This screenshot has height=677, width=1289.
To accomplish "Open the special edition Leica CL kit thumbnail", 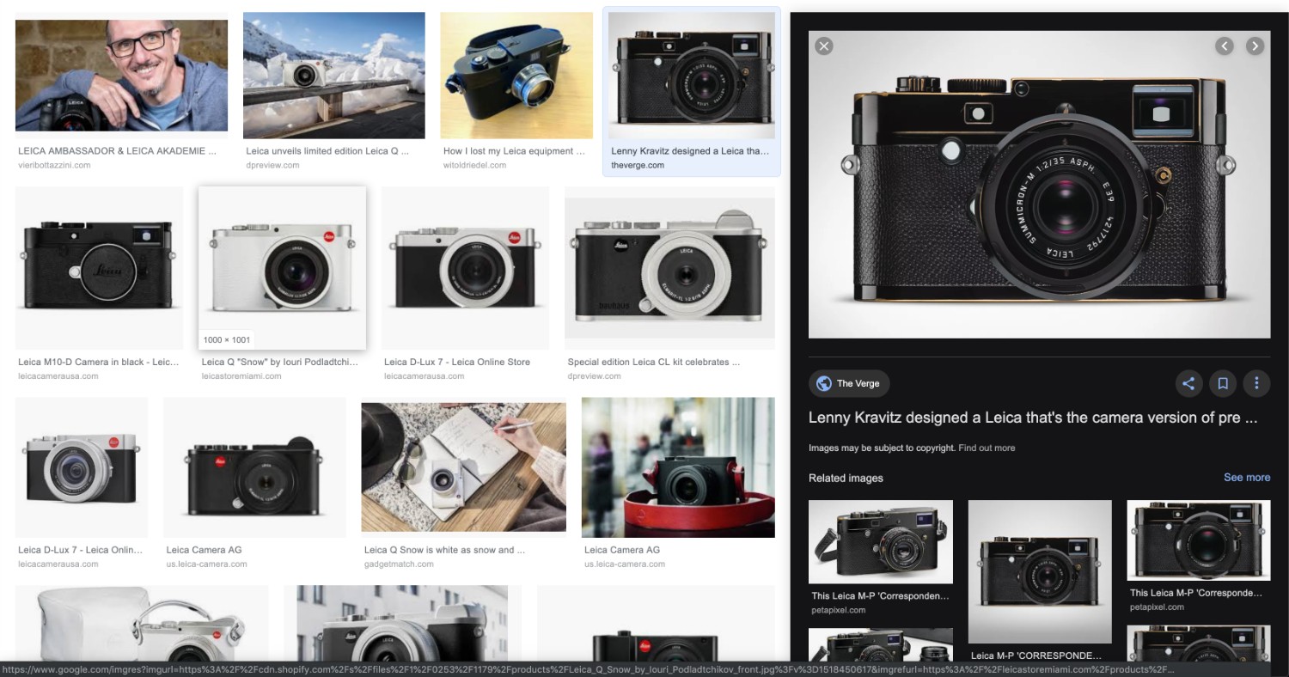I will coord(669,267).
